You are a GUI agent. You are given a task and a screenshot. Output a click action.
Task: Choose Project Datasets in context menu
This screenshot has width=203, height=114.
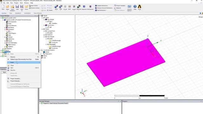point(24,81)
